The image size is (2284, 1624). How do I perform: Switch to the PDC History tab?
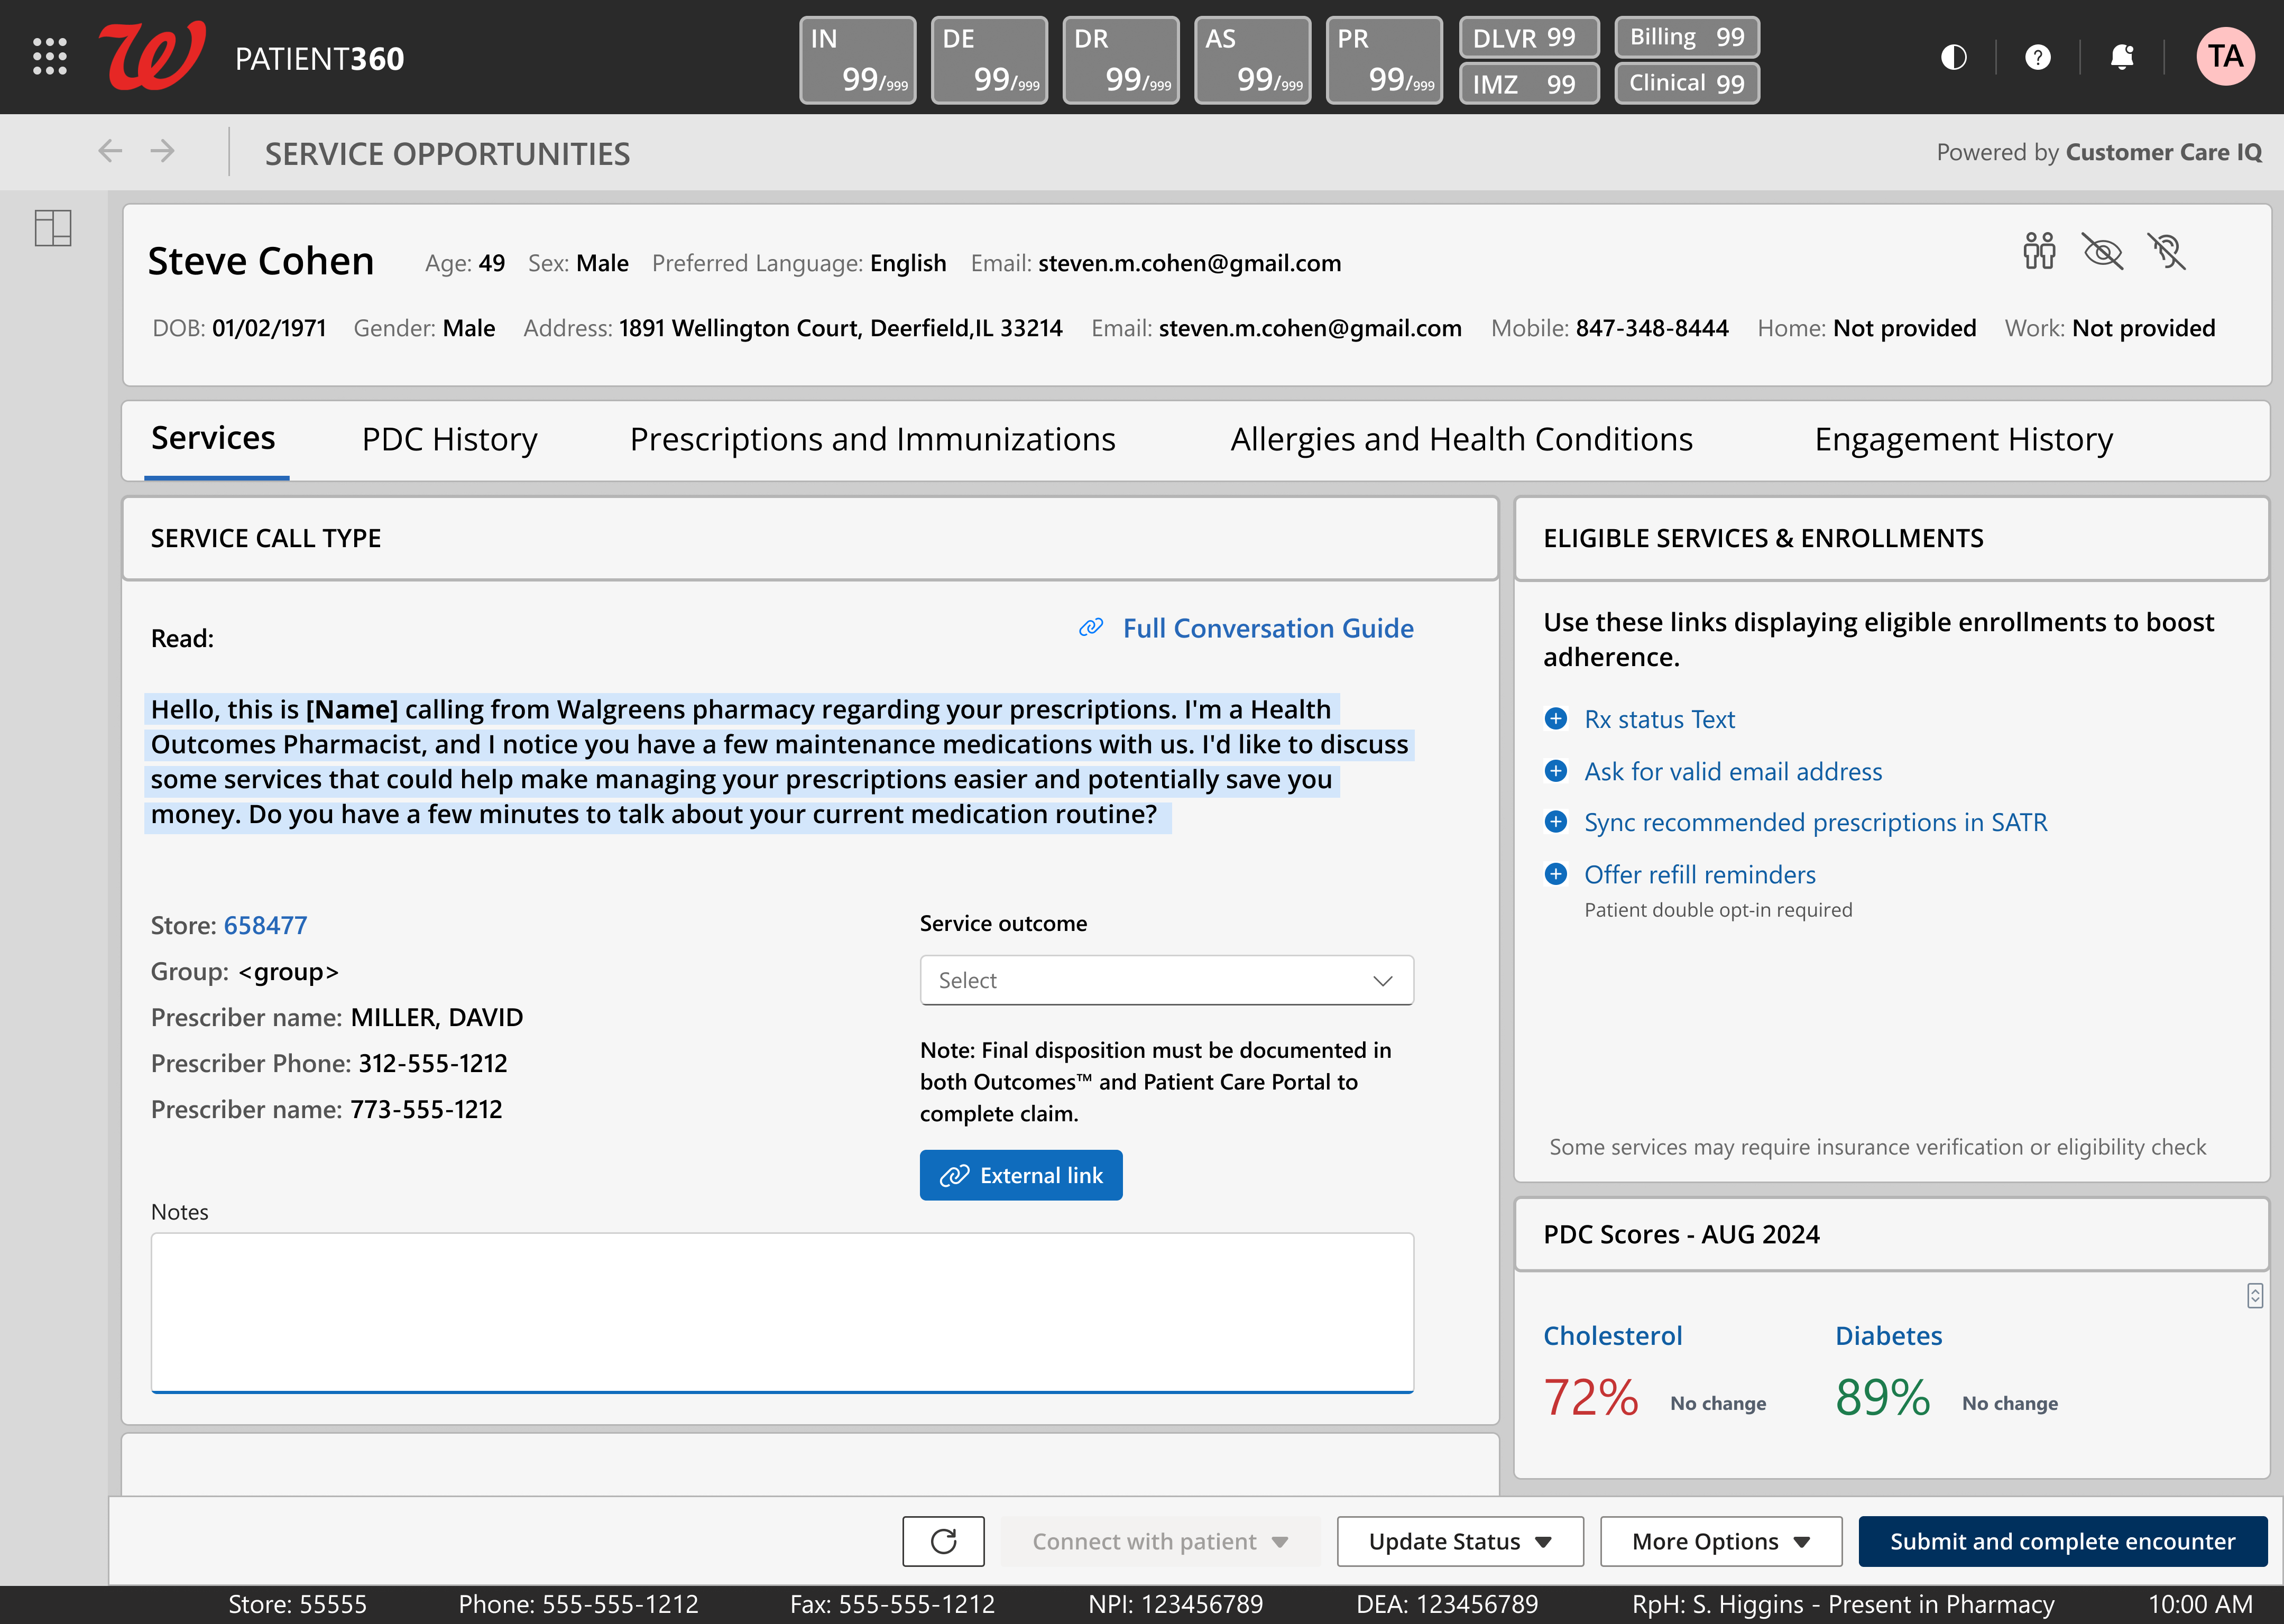point(449,439)
